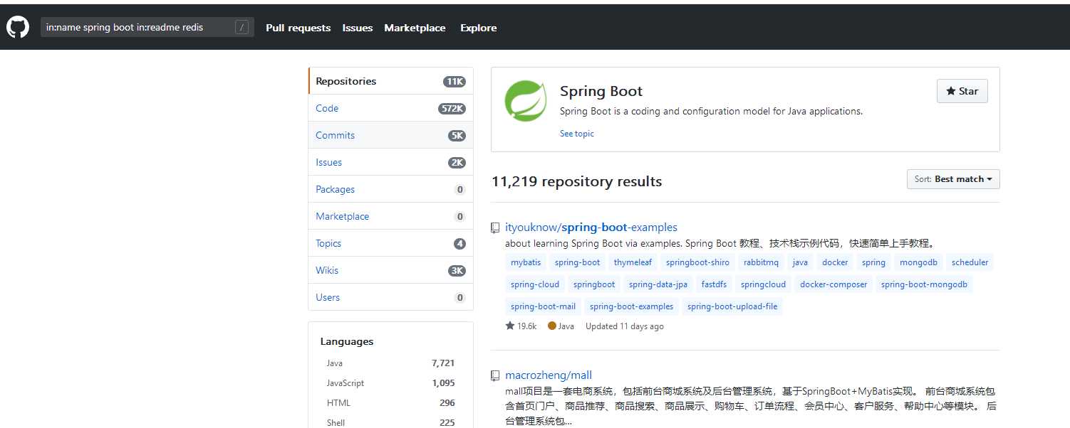Screen dimensions: 1070x428
Task: Follow the See topic link
Action: pyautogui.click(x=577, y=134)
